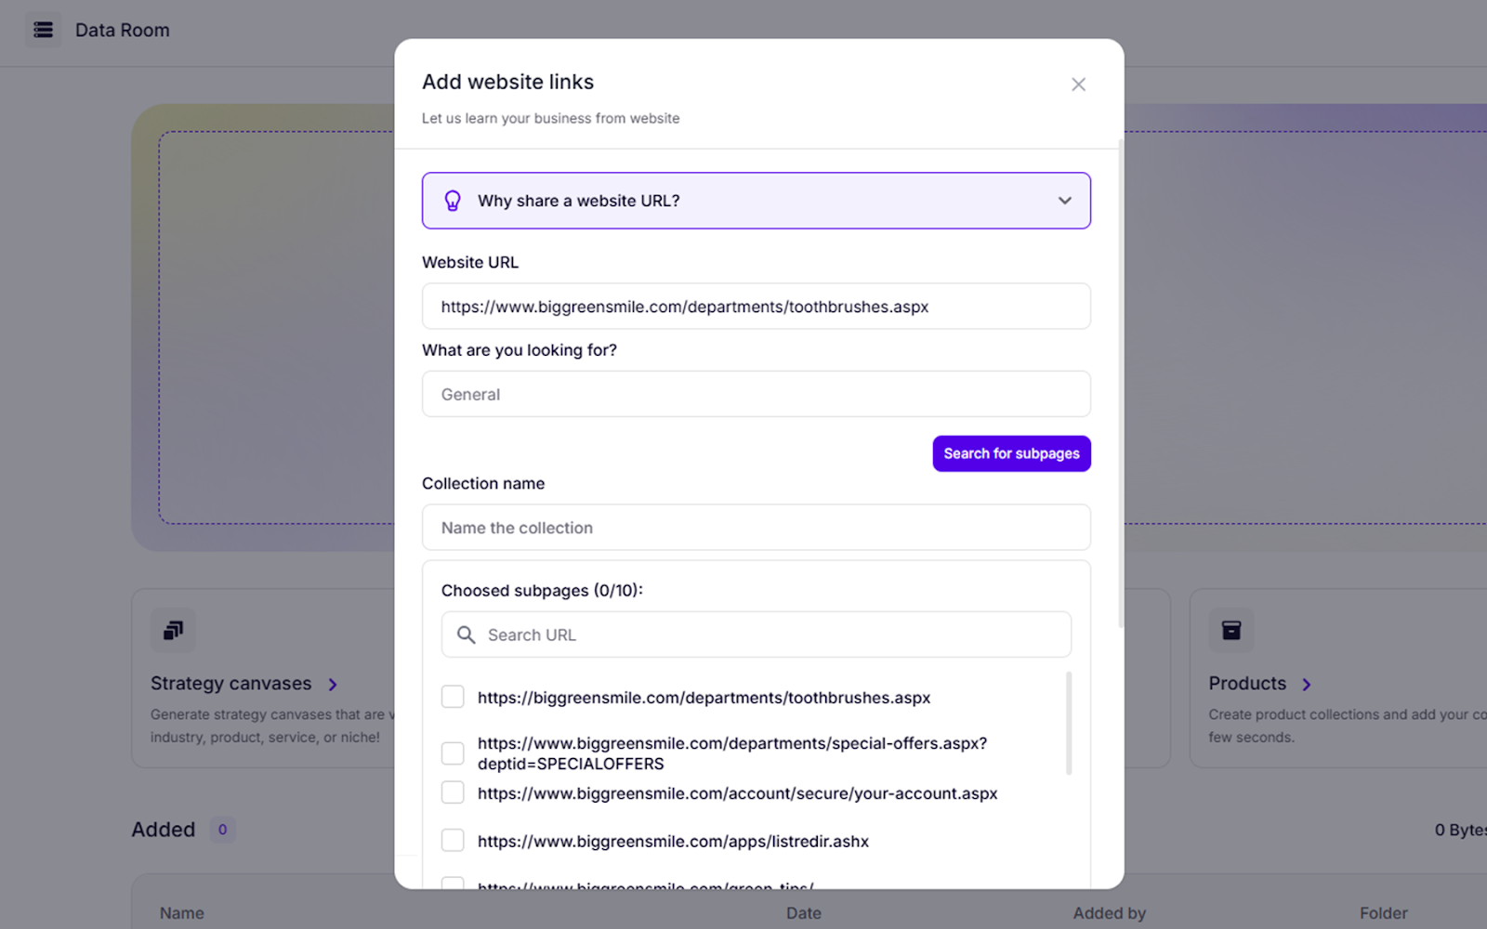Click the Data Room header label
The image size is (1487, 929).
click(x=122, y=29)
